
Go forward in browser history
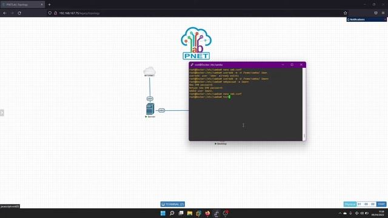12,13
